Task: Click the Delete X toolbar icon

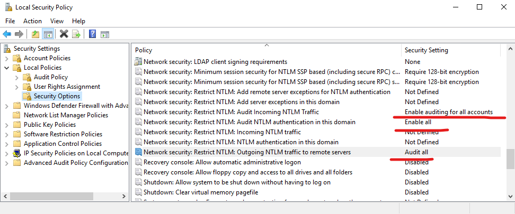Action: click(64, 34)
